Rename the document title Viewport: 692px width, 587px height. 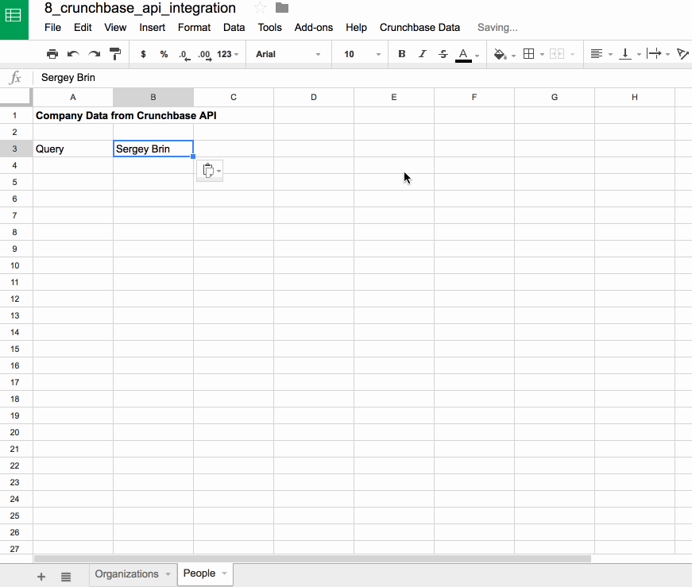click(x=141, y=8)
